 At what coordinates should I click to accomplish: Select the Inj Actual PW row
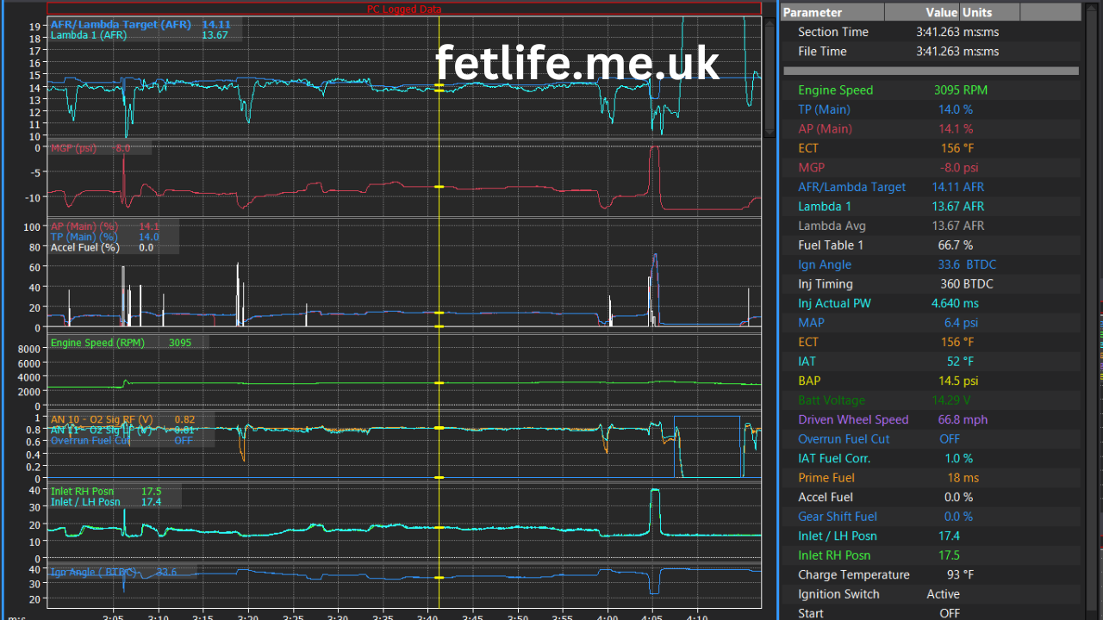(931, 303)
